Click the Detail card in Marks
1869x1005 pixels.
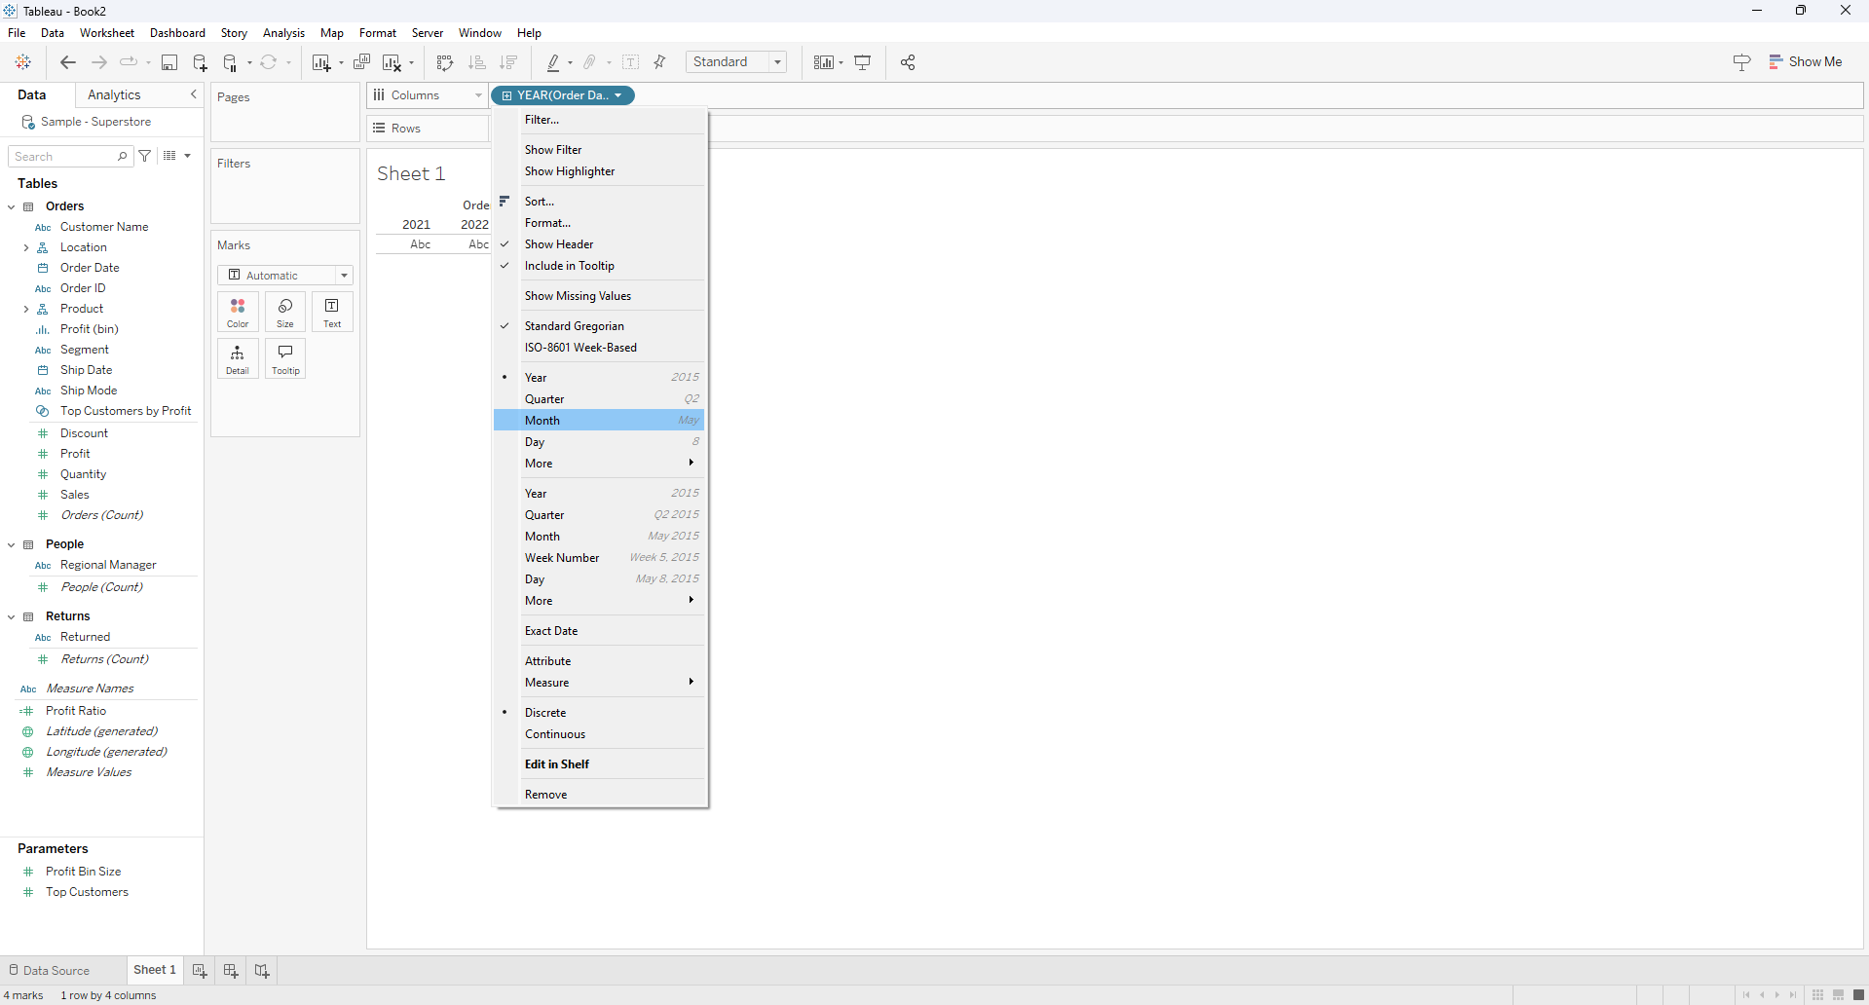click(x=238, y=358)
